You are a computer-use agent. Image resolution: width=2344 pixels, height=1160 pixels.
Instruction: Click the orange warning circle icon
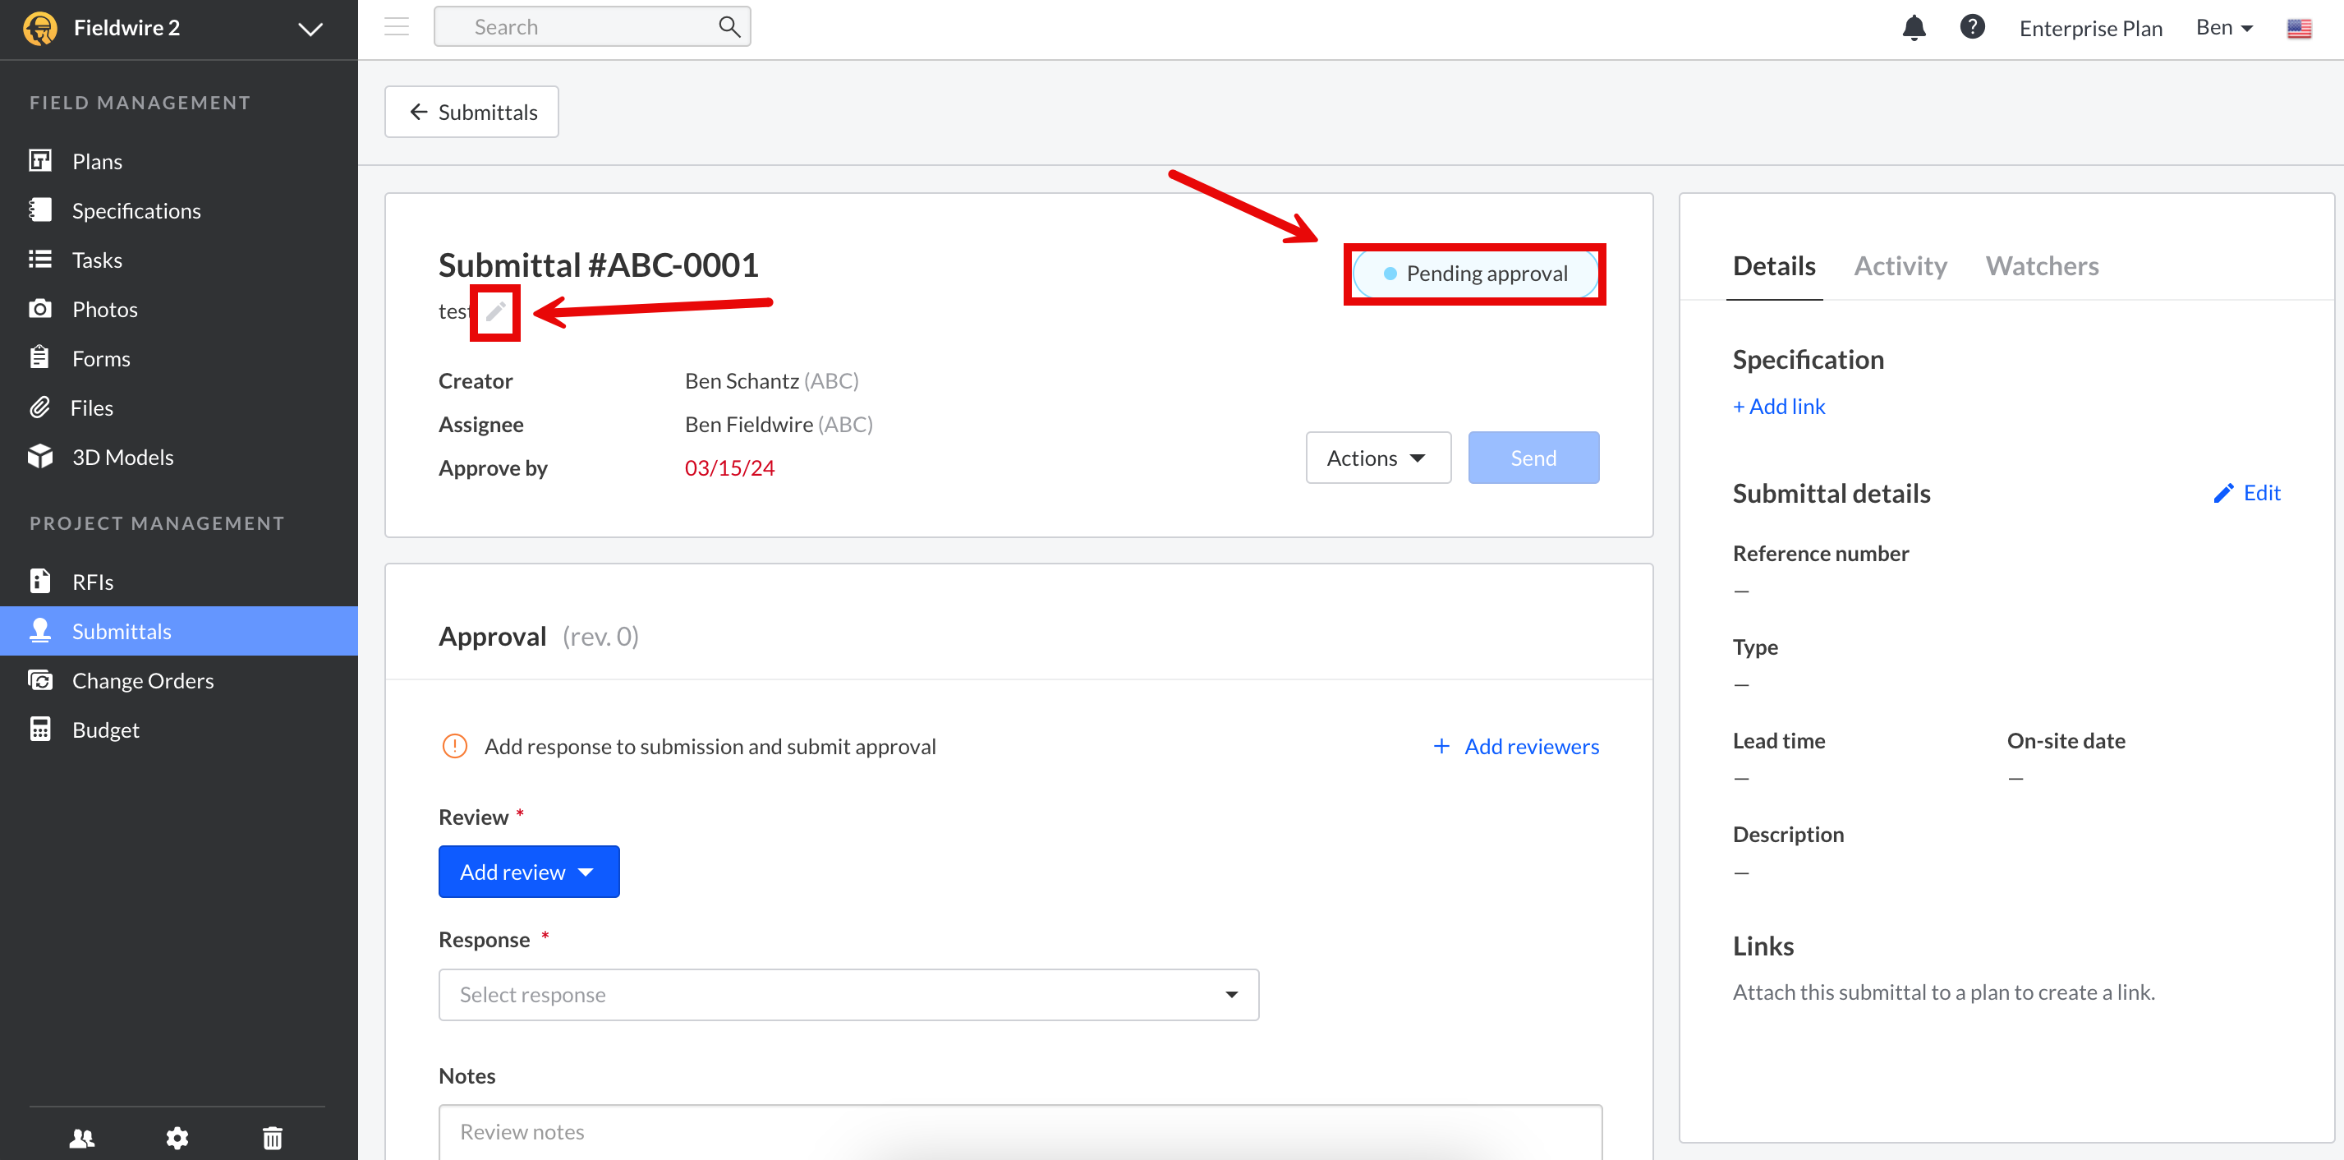coord(454,746)
